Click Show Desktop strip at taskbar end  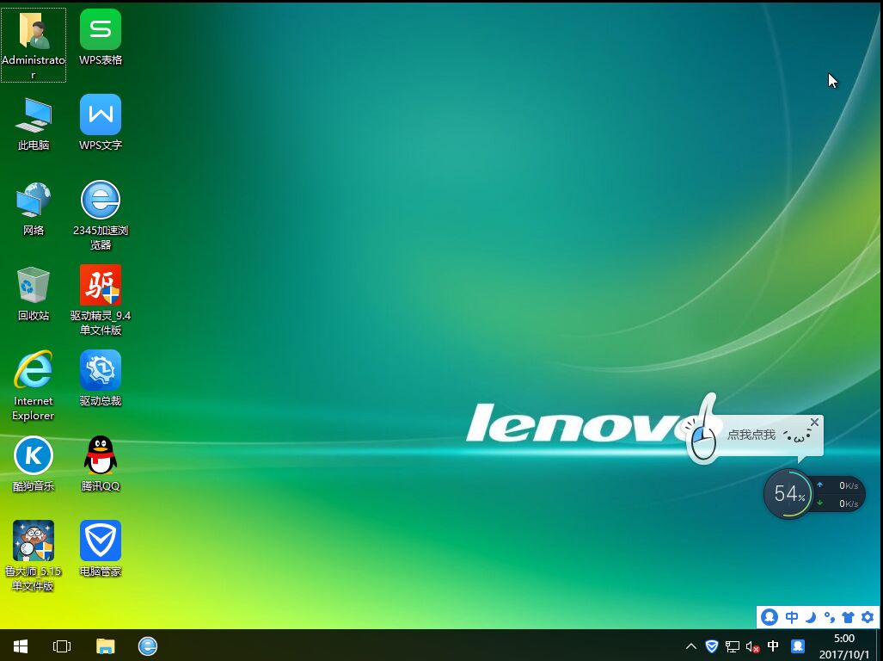pos(880,646)
